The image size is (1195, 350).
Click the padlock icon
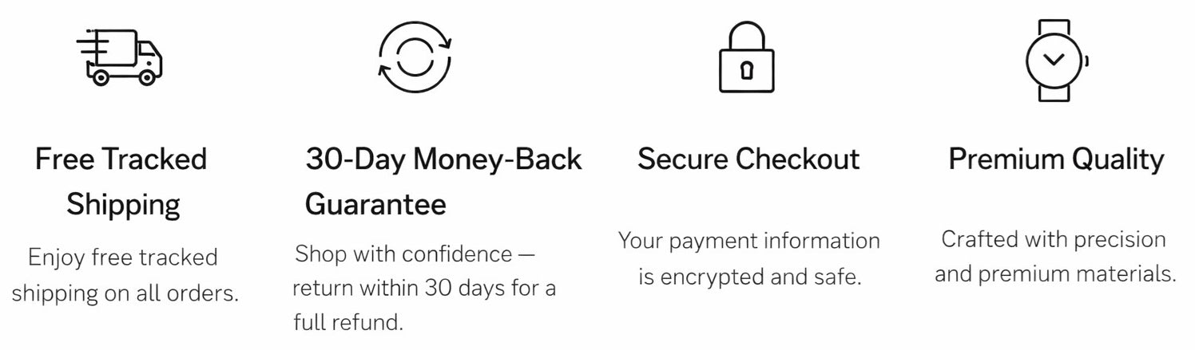[x=747, y=57]
